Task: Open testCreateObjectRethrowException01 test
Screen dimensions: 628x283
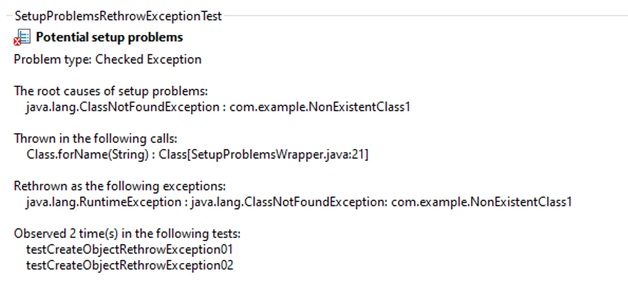Action: click(x=130, y=249)
